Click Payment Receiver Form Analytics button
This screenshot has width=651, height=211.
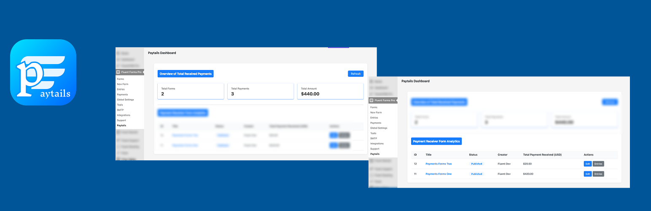click(436, 141)
